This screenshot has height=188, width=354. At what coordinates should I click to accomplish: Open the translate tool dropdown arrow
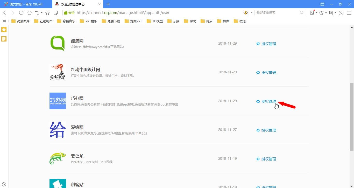point(317,13)
